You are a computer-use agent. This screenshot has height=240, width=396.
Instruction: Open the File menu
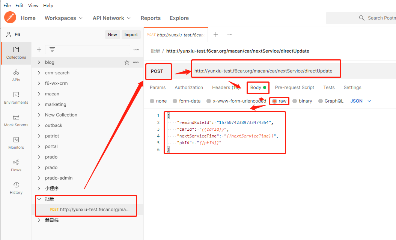7,5
